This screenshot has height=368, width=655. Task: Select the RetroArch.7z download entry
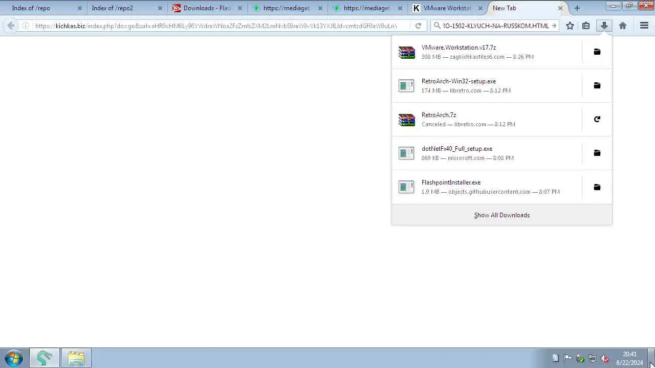[x=487, y=119]
